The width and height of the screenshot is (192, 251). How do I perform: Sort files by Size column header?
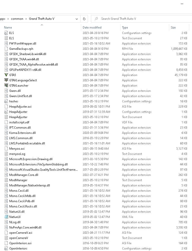click(x=173, y=28)
